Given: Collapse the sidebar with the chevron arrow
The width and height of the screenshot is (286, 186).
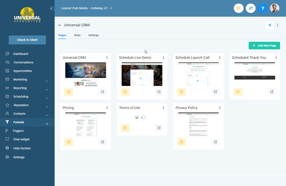Looking at the screenshot, I should click(51, 9).
